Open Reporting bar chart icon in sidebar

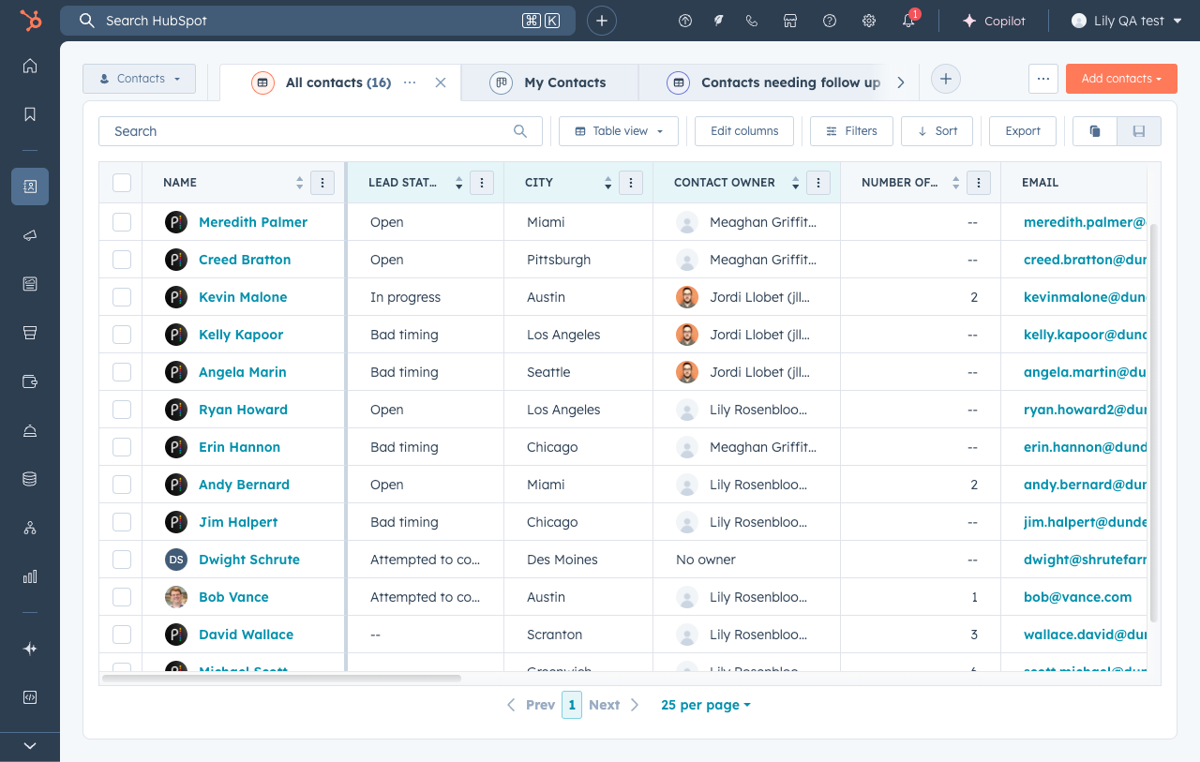click(30, 576)
